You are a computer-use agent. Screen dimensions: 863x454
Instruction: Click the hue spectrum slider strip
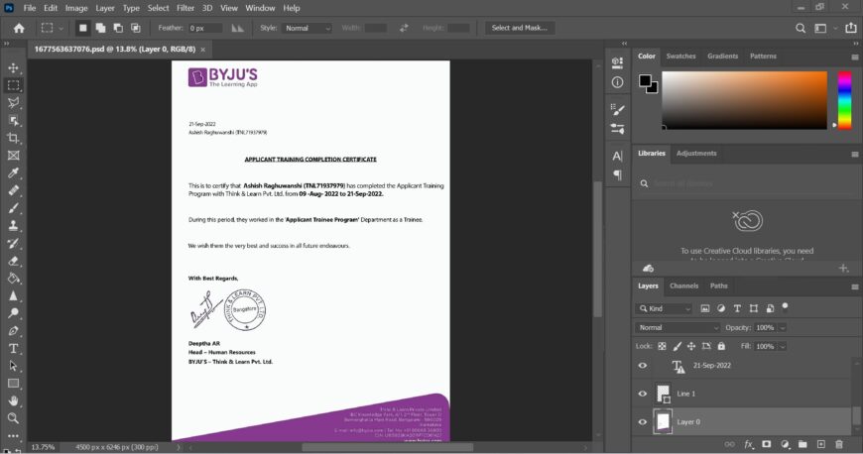[x=845, y=100]
